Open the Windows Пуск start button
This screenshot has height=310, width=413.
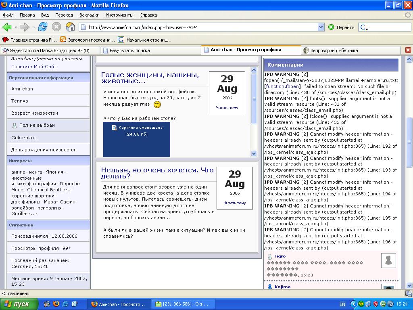(x=19, y=304)
